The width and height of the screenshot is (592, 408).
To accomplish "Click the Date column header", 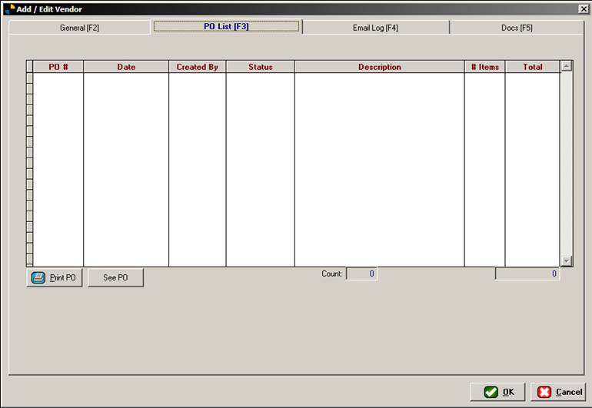I will coord(126,67).
